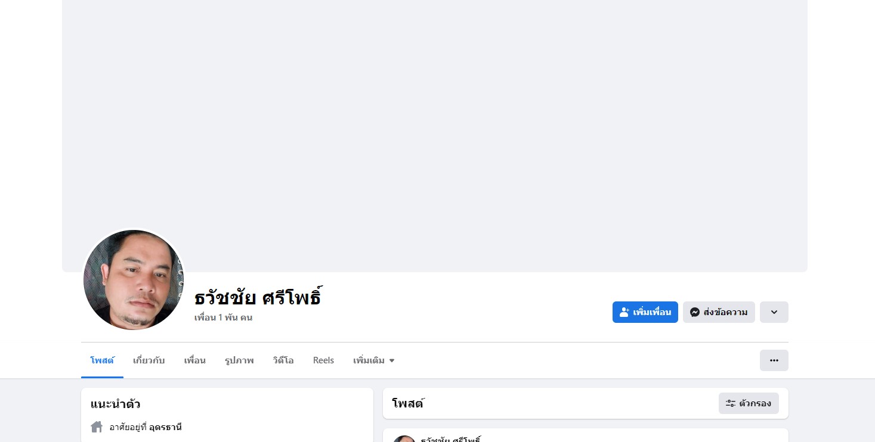The image size is (875, 442).
Task: Click the profile name heading ธวัชชัย ศรีโพธิ์
Action: click(x=258, y=297)
